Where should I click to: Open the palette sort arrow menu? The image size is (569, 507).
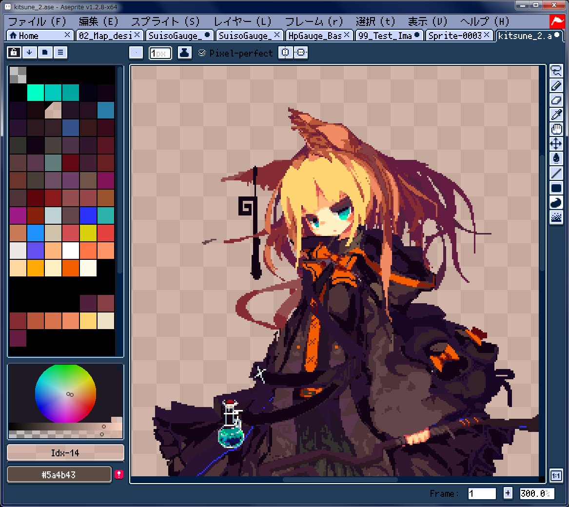(29, 52)
